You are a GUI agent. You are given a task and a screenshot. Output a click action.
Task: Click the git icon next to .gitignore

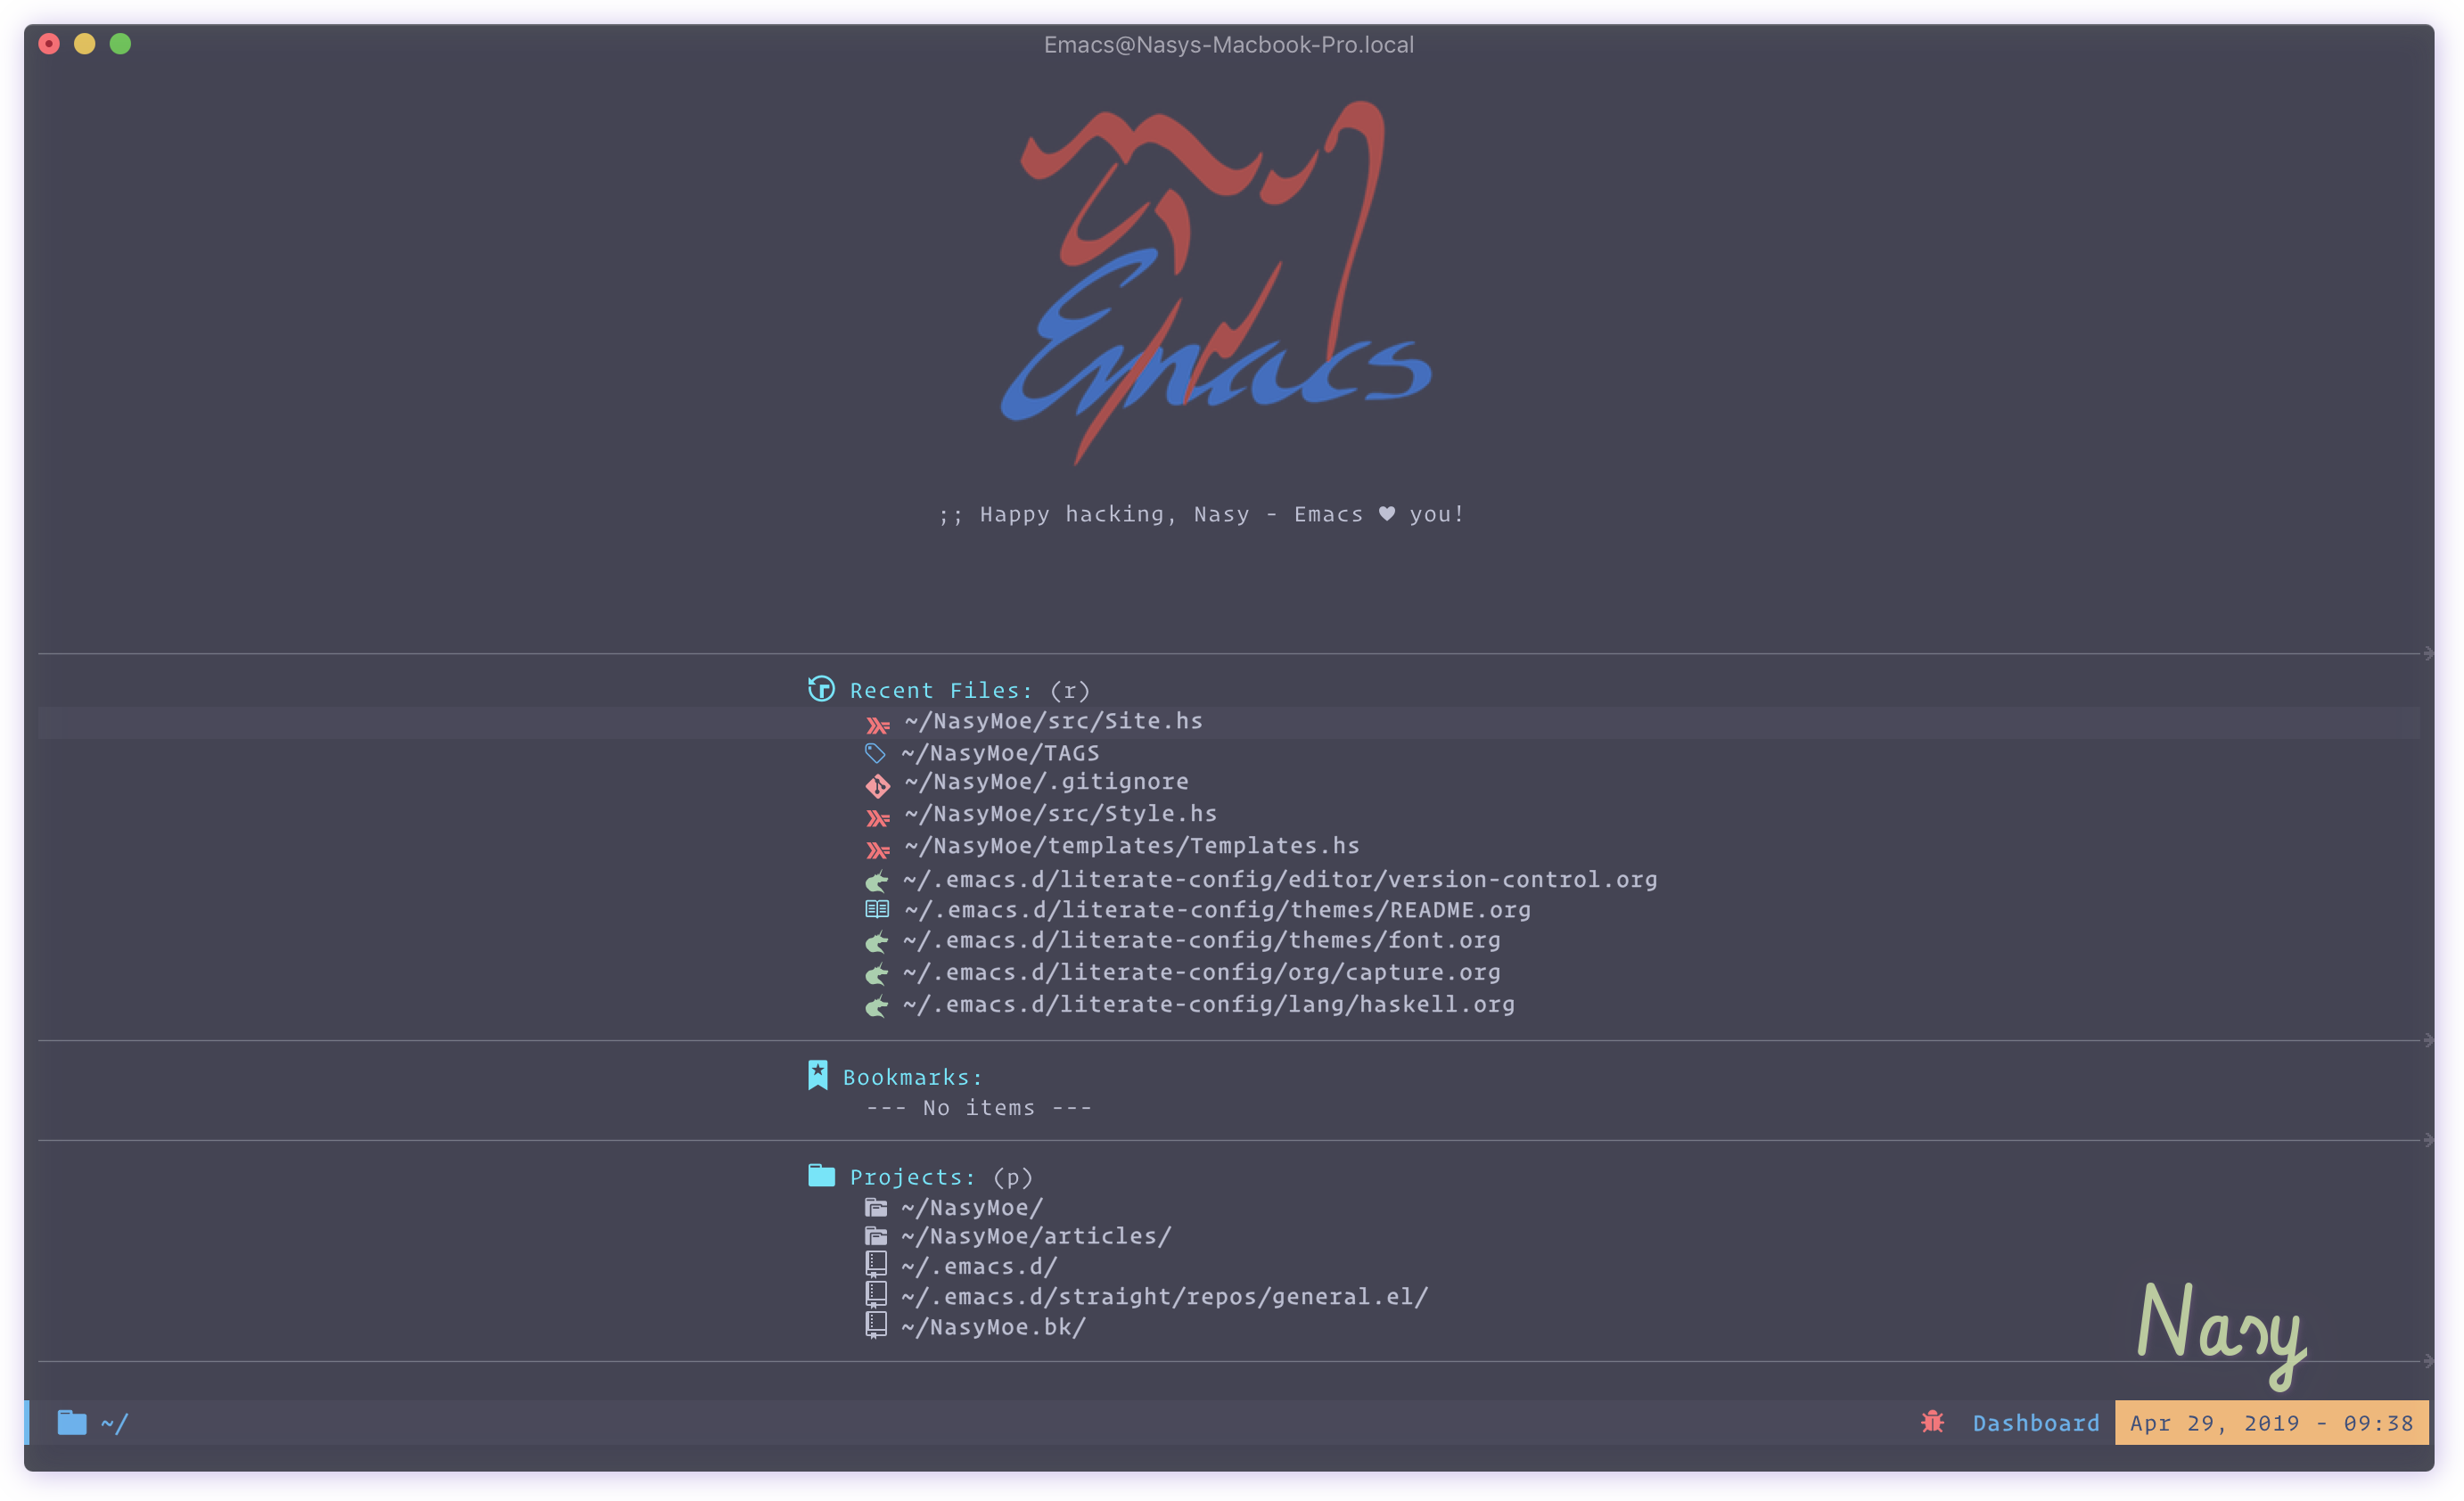[877, 785]
